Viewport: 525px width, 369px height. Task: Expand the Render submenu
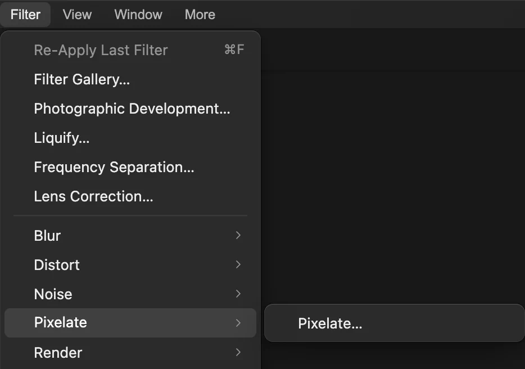pyautogui.click(x=130, y=353)
